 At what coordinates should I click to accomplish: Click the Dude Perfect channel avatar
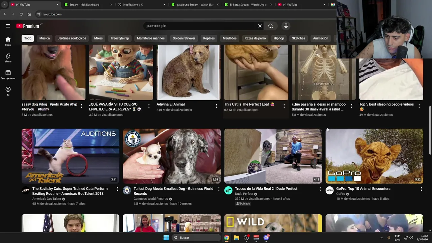point(228,190)
